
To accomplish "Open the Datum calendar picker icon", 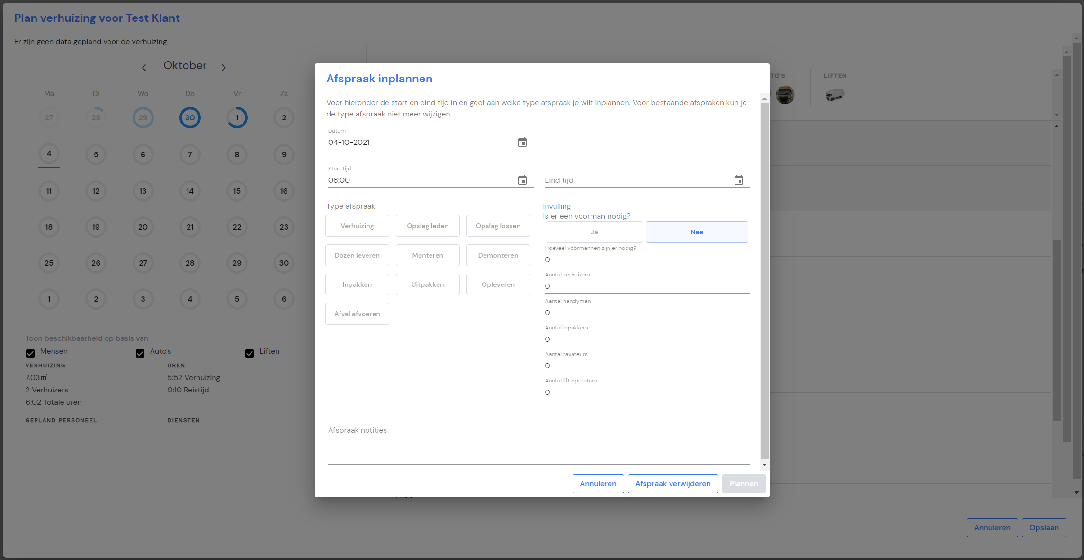I will [522, 142].
